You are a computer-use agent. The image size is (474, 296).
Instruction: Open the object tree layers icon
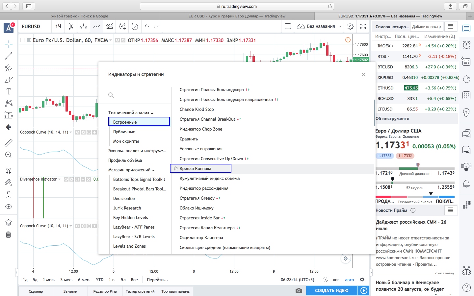point(9,223)
